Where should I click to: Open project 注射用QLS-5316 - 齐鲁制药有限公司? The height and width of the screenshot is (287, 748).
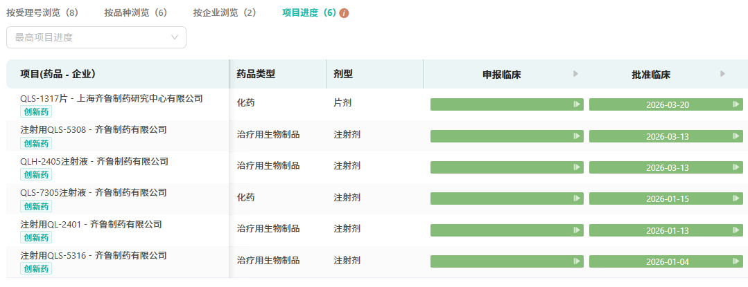[94, 256]
